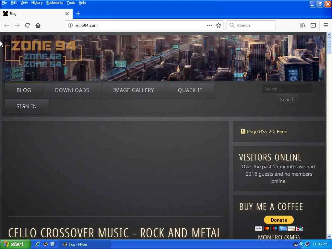
Task: Click the Zone 94 banner logo
Action: (43, 54)
